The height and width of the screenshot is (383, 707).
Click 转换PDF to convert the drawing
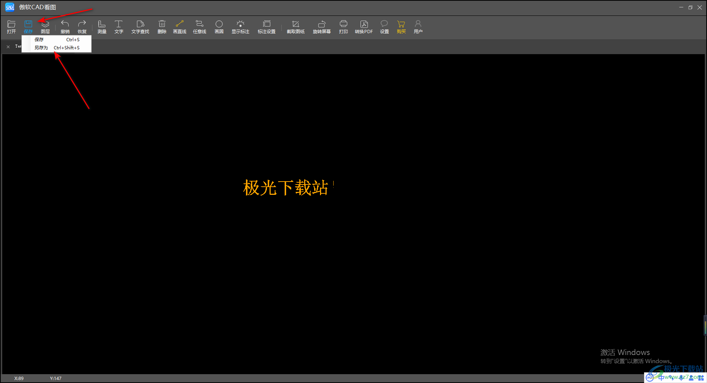click(364, 27)
